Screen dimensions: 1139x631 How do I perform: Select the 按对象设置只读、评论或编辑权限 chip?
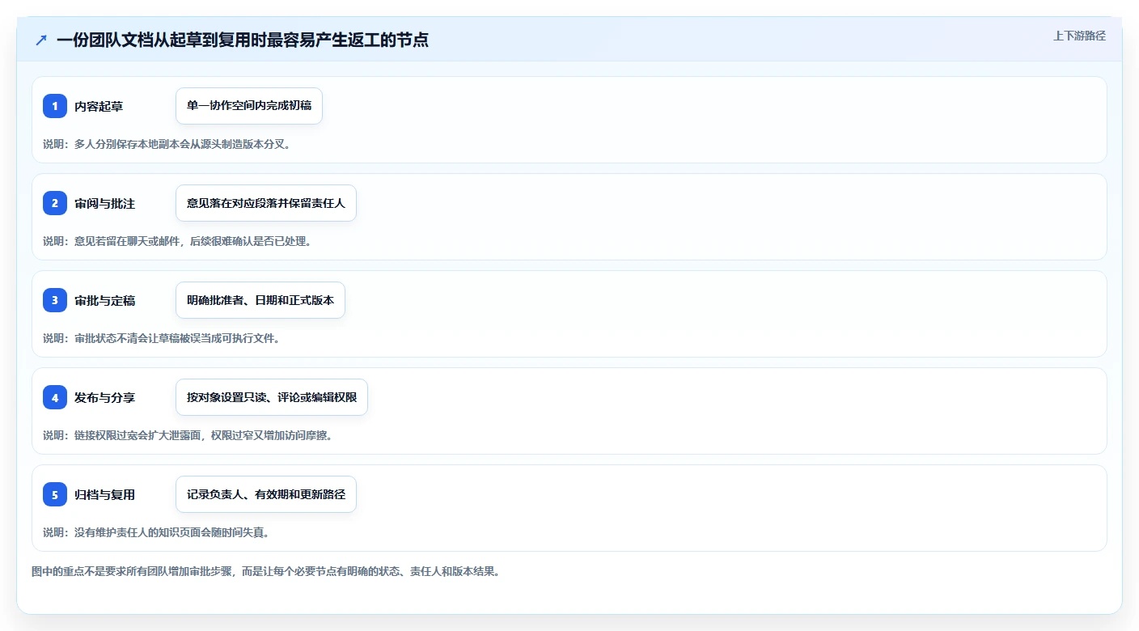272,397
